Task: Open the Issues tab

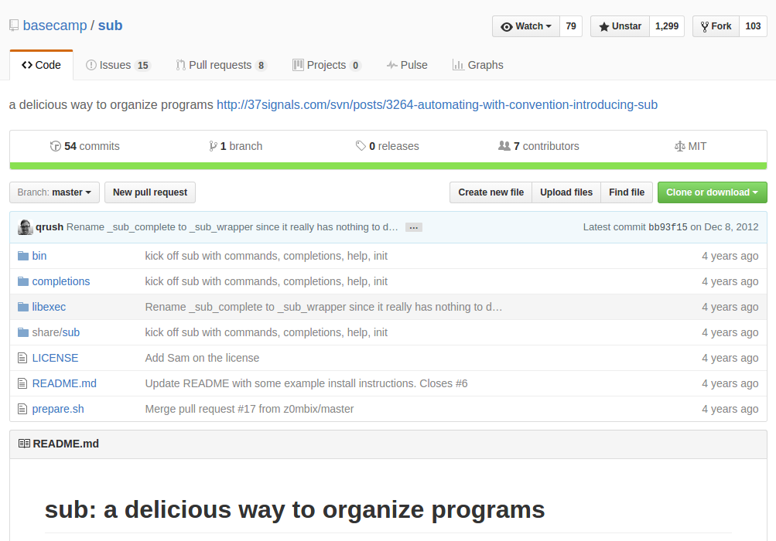Action: tap(118, 65)
